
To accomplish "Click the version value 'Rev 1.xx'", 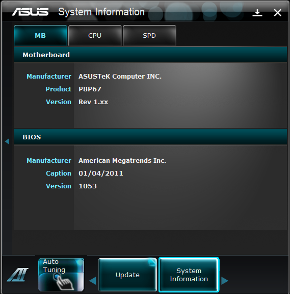I will (93, 102).
